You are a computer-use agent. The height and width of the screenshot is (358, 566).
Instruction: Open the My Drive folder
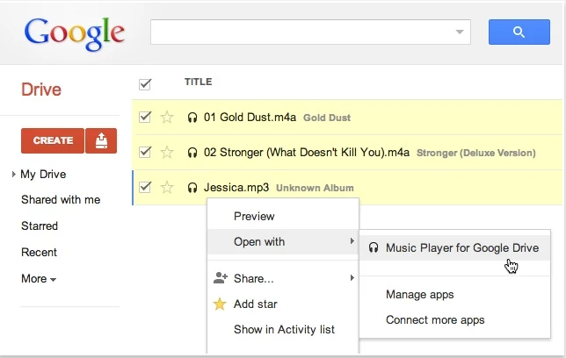pyautogui.click(x=43, y=174)
